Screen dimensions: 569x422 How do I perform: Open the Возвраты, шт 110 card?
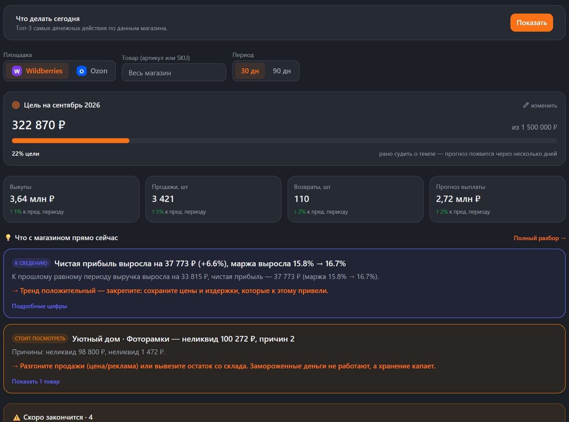355,199
